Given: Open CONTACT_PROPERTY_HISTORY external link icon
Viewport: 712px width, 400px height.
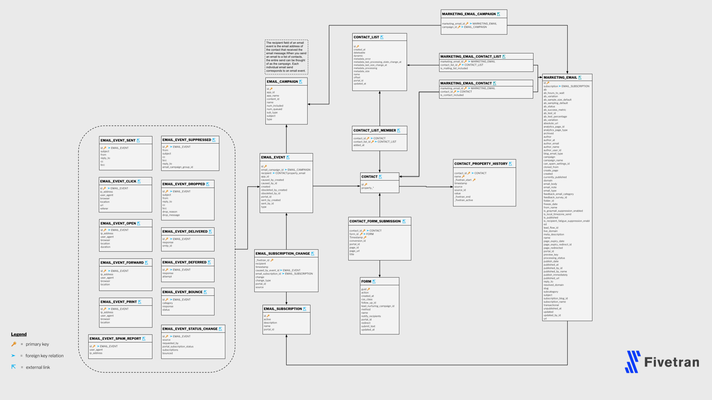Looking at the screenshot, I should click(510, 164).
